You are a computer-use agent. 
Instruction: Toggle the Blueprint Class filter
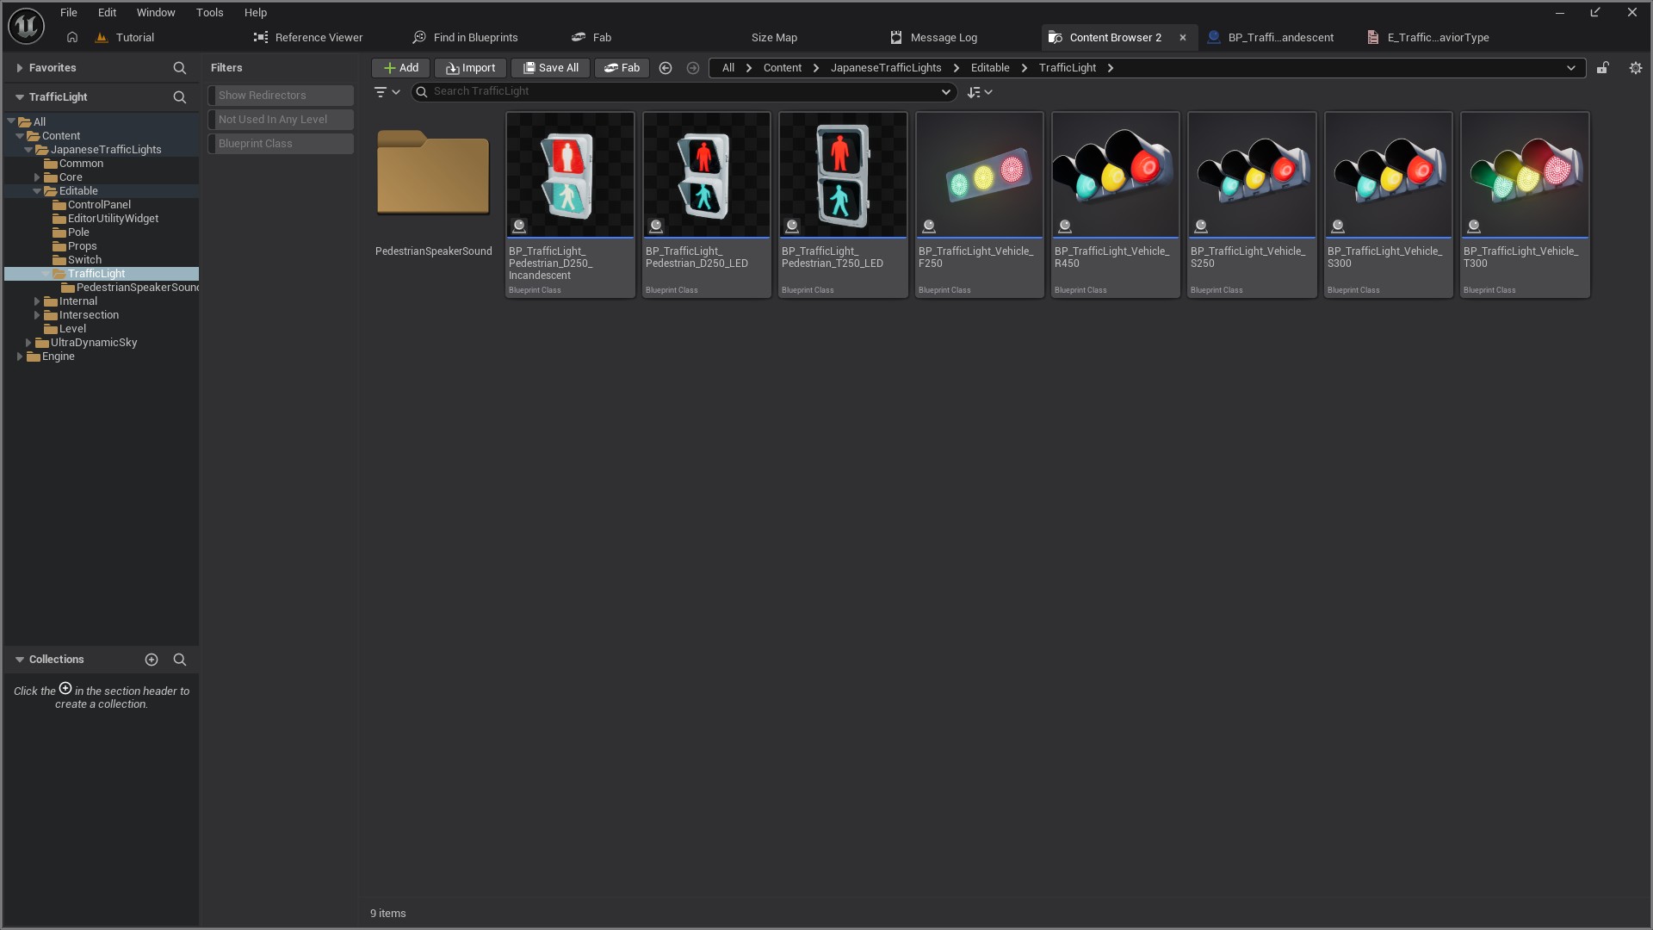pyautogui.click(x=281, y=144)
